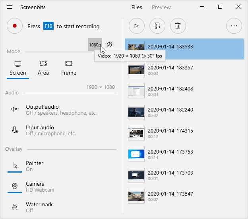Click thumbnail of recording 173547

click(136, 196)
